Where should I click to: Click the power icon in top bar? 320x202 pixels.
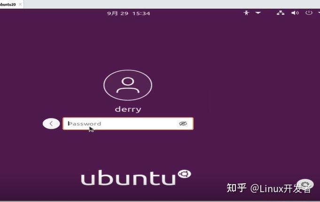pos(309,13)
